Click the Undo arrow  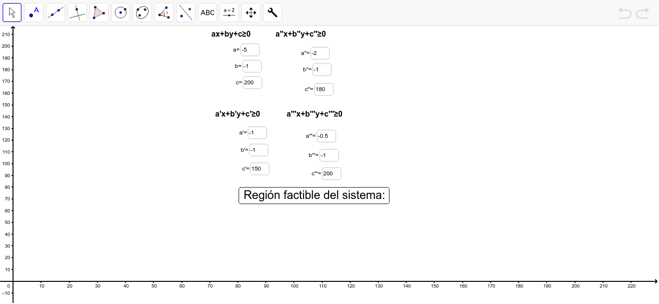coord(625,13)
